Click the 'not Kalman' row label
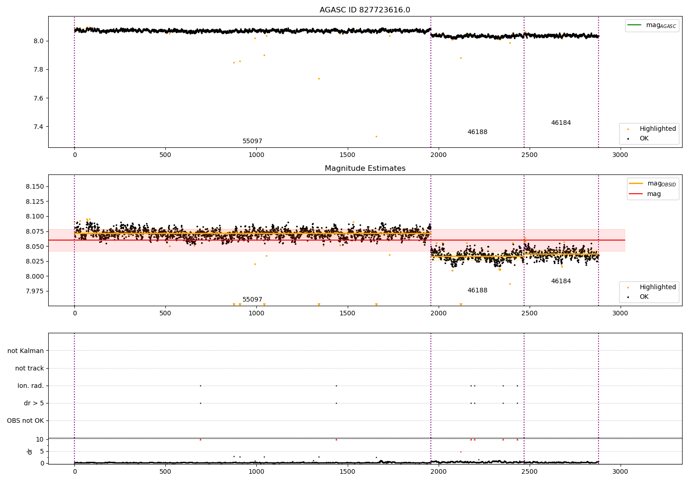 (x=26, y=351)
